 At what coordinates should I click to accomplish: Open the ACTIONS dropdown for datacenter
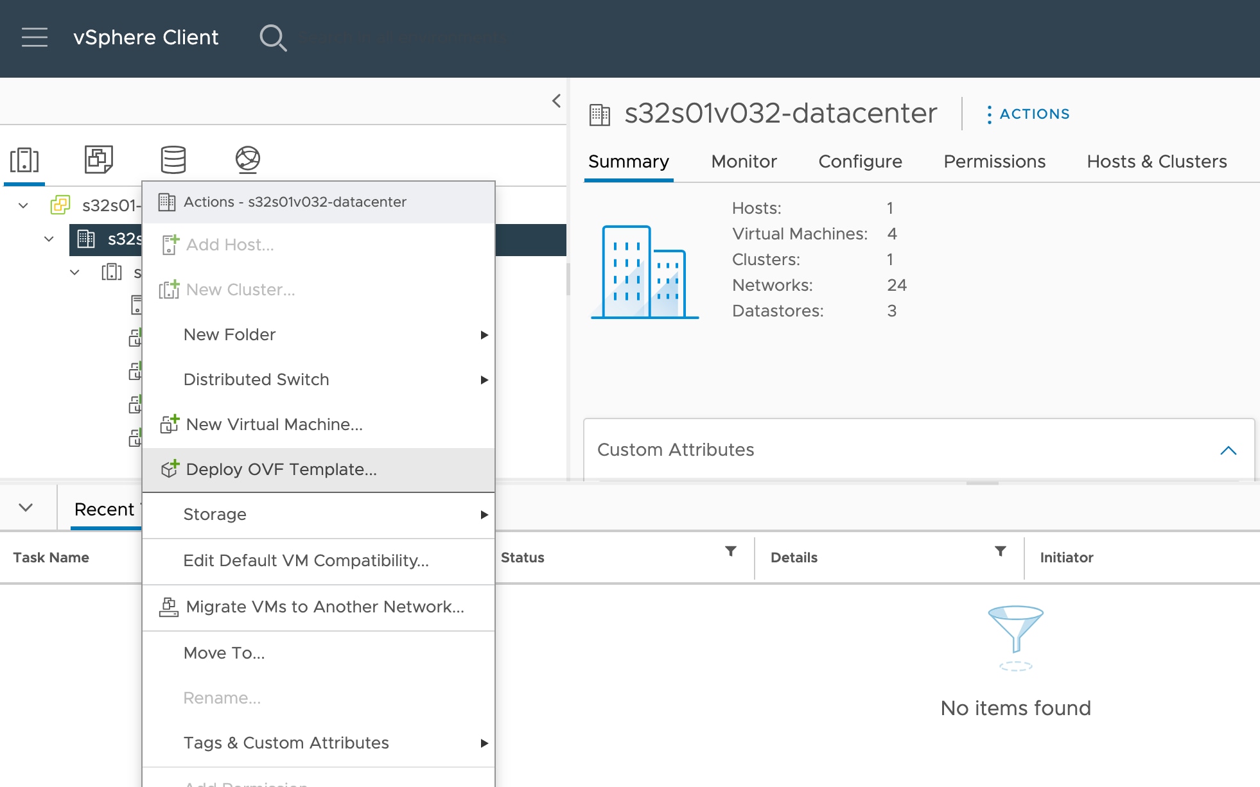(1029, 114)
